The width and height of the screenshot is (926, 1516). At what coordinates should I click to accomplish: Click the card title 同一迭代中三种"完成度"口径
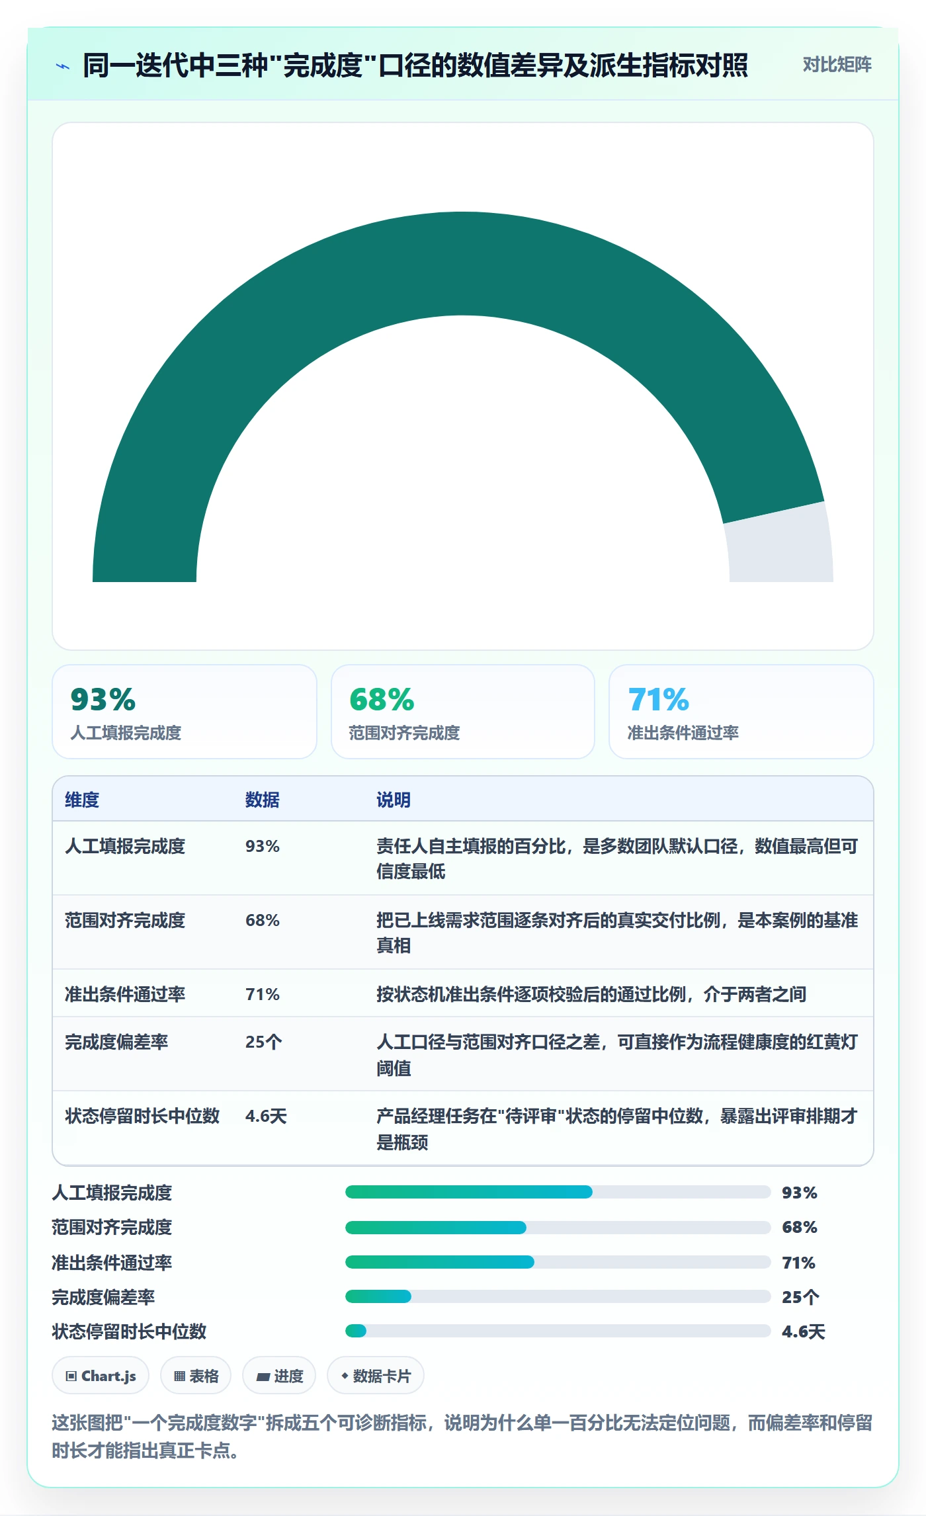(415, 65)
